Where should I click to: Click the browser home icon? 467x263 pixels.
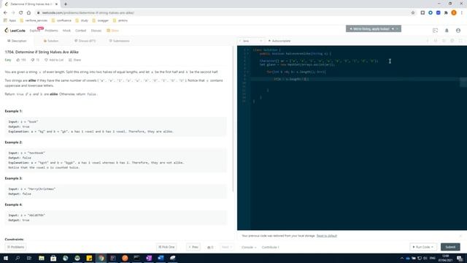point(28,13)
